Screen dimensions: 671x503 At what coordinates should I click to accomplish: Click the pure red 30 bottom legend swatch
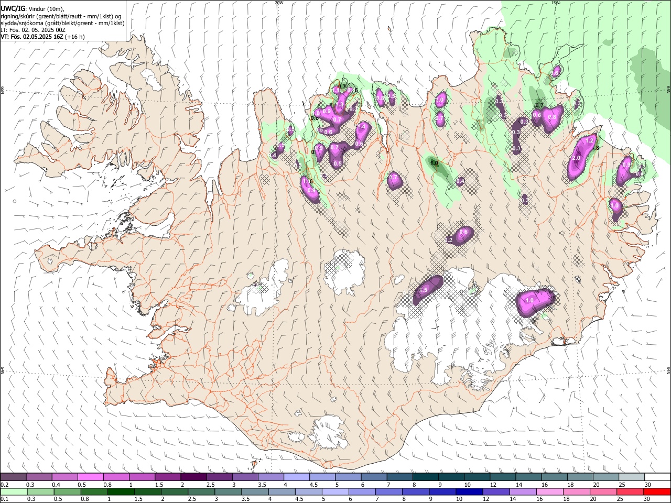(x=657, y=491)
